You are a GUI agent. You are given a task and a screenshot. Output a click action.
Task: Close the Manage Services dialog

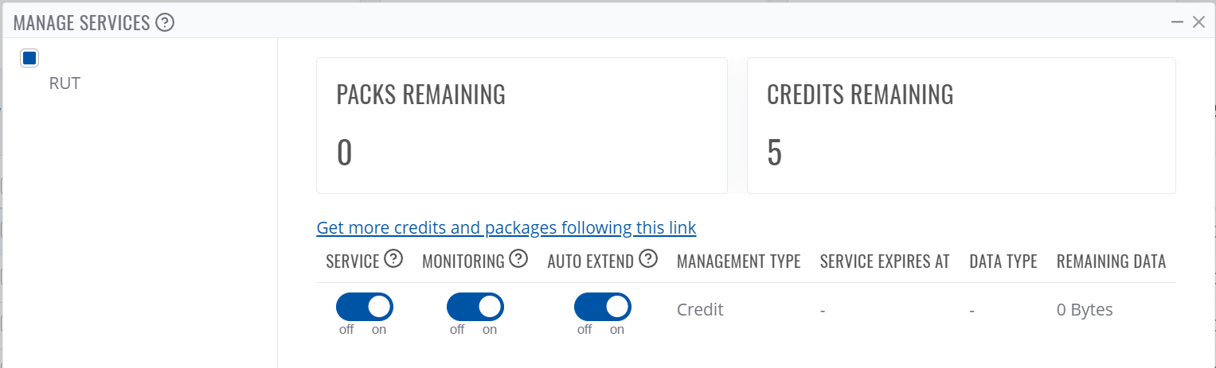tap(1198, 22)
